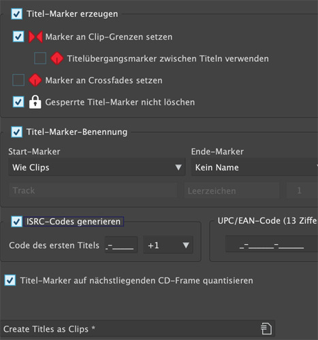Click the 'Ende-Marker' label
The height and width of the screenshot is (340, 318).
click(x=217, y=152)
